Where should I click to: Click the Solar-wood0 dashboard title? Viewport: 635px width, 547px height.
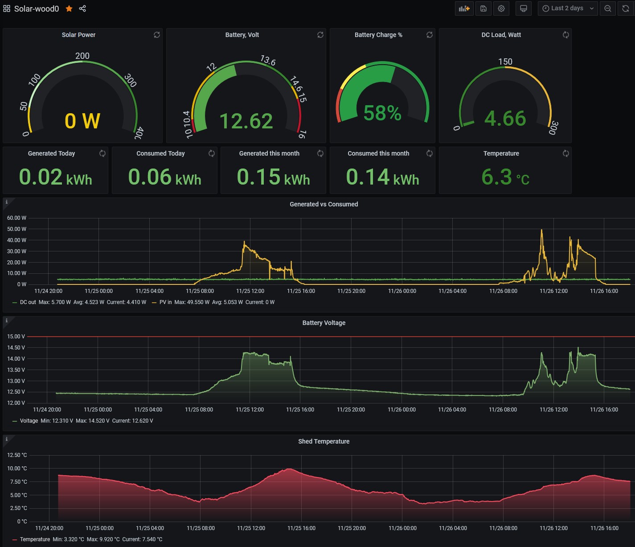tap(37, 8)
